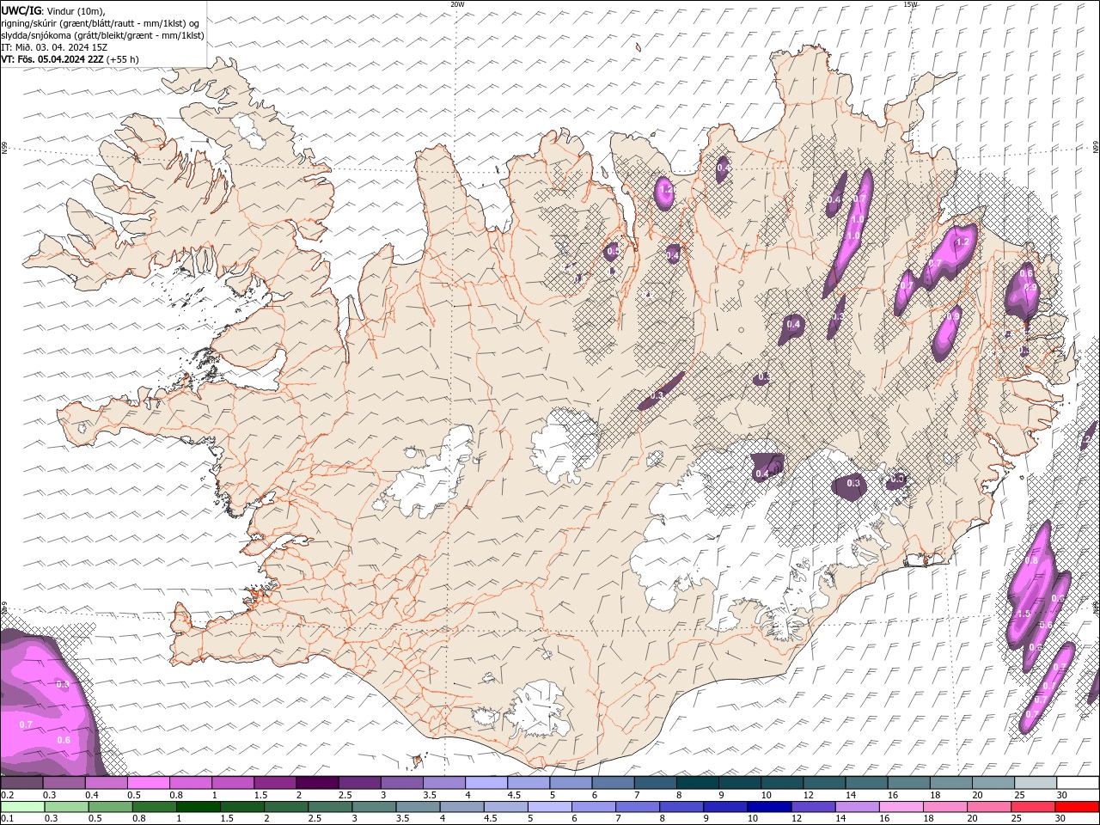Pick the pure red swatch at rain value 30
This screenshot has height=825, width=1100.
pyautogui.click(x=1077, y=807)
